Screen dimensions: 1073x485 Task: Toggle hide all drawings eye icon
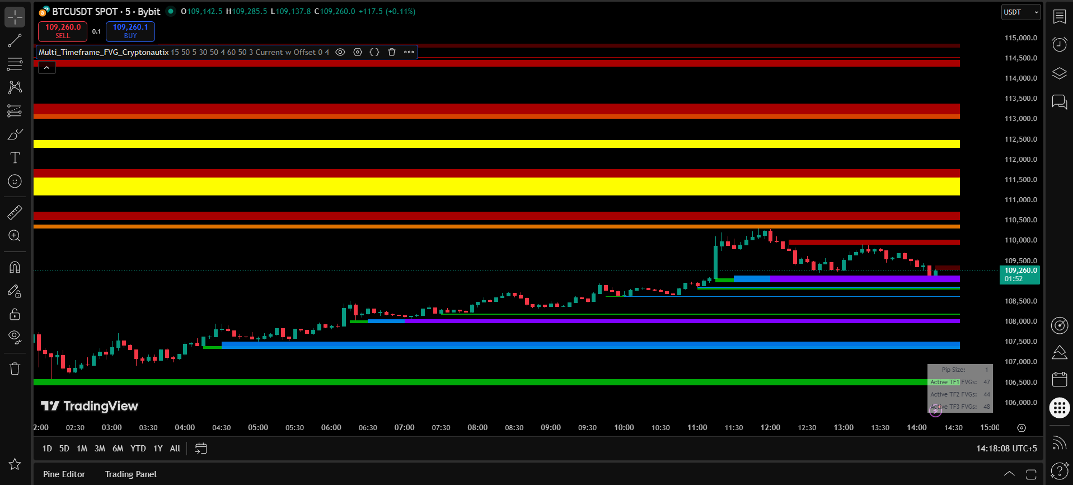15,337
